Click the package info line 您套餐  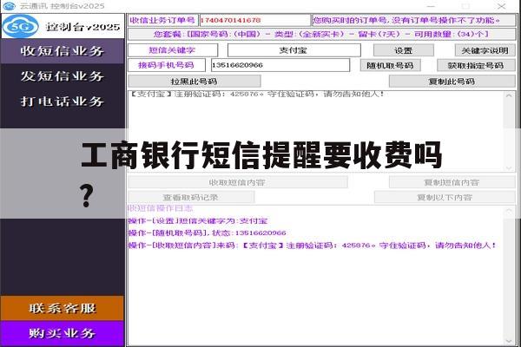point(321,34)
